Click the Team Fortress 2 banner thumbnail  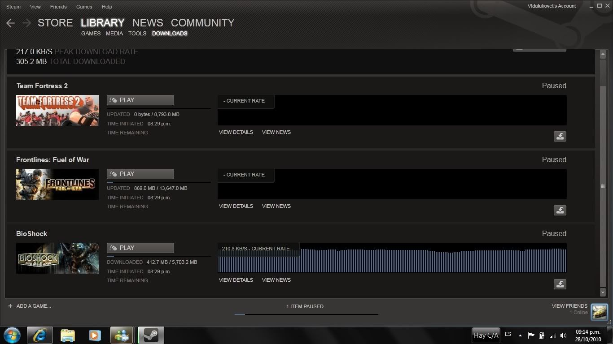point(57,110)
